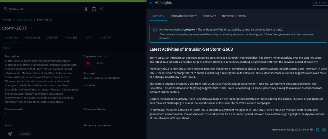Open the Analyses tab
328x139 pixels.
[71, 38]
